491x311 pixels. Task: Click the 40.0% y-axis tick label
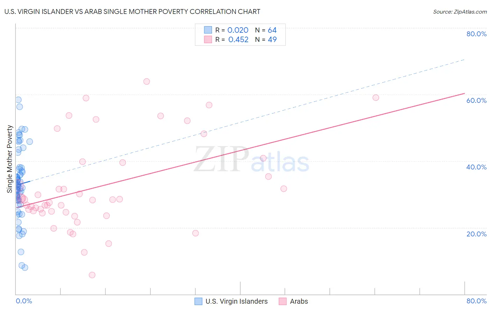(x=476, y=167)
